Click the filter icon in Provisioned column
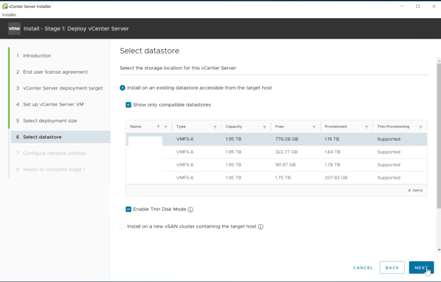 (x=366, y=127)
